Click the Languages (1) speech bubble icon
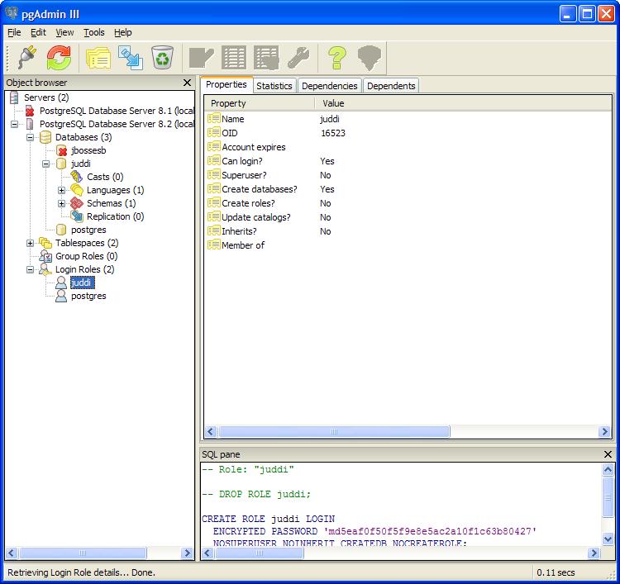620x584 pixels. pos(77,190)
